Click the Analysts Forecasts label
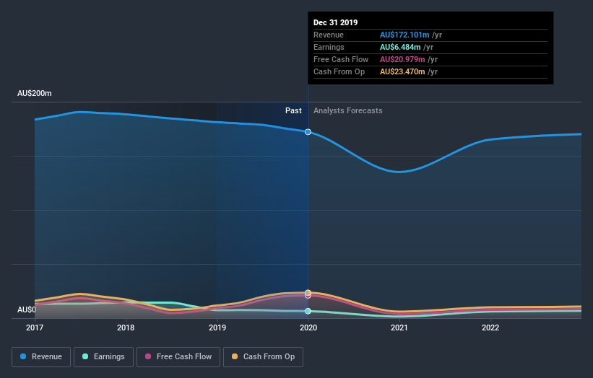 [347, 110]
